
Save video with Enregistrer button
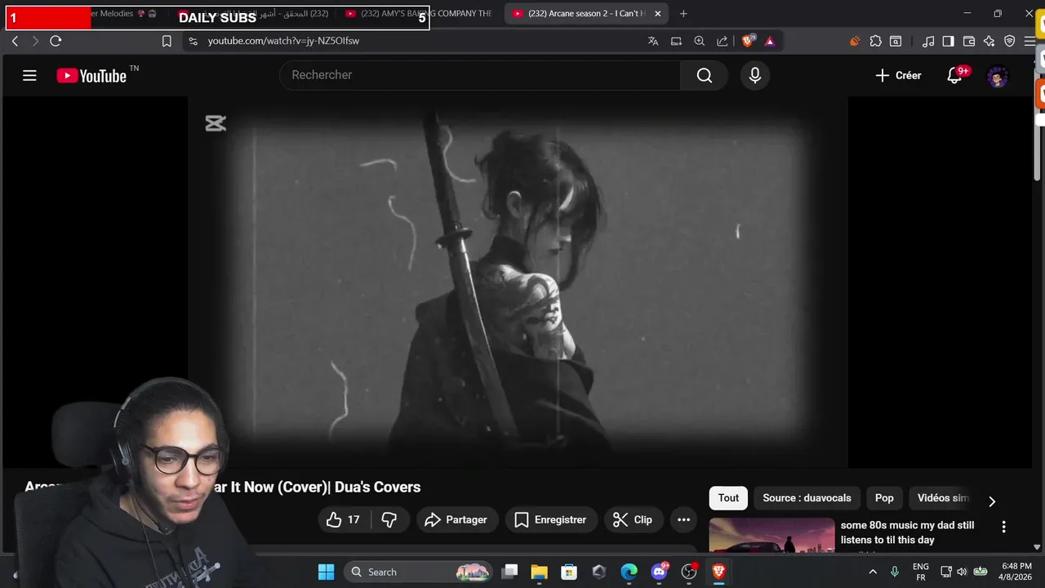(x=551, y=519)
